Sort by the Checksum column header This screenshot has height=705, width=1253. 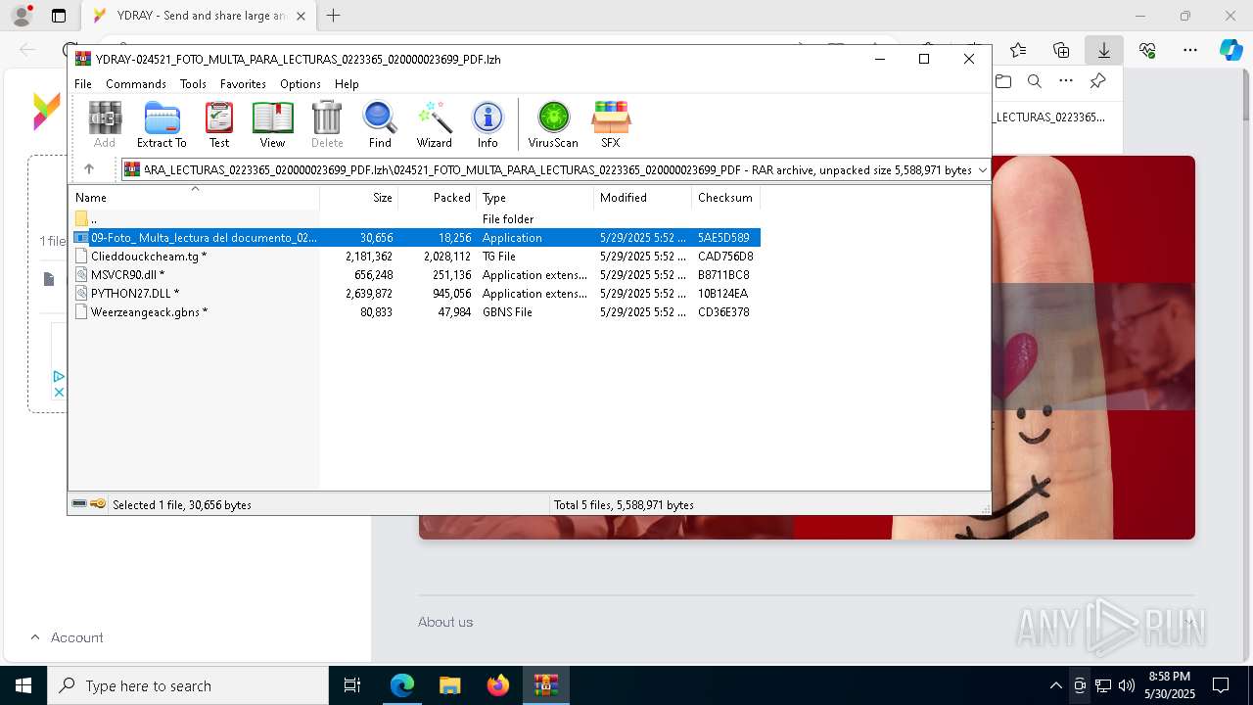(726, 198)
